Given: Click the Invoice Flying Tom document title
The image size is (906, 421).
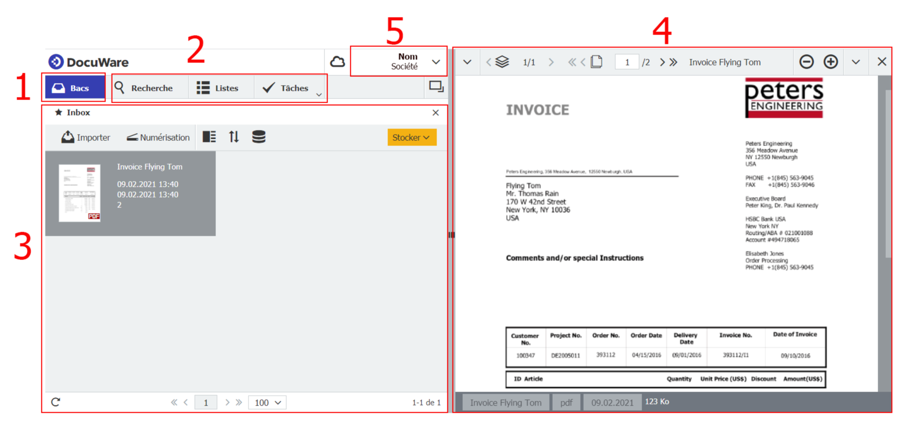Looking at the screenshot, I should pos(149,167).
